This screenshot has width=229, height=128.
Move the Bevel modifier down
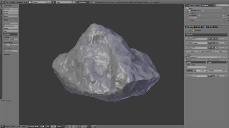point(223,39)
